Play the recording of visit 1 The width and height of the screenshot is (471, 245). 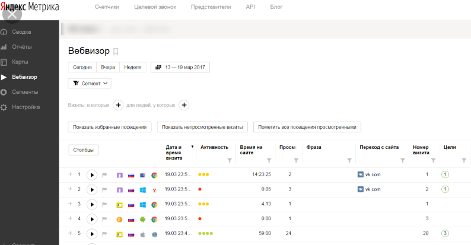[92, 175]
